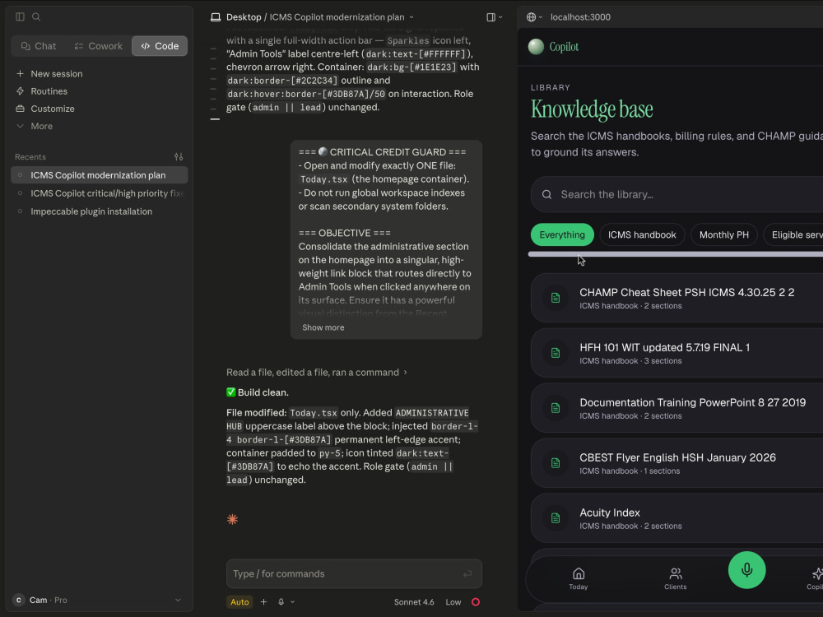
Task: Click the HFH 101 WIT document icon
Action: [x=556, y=353]
